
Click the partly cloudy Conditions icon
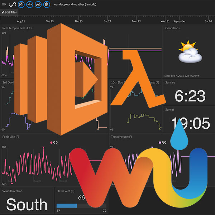(190, 52)
